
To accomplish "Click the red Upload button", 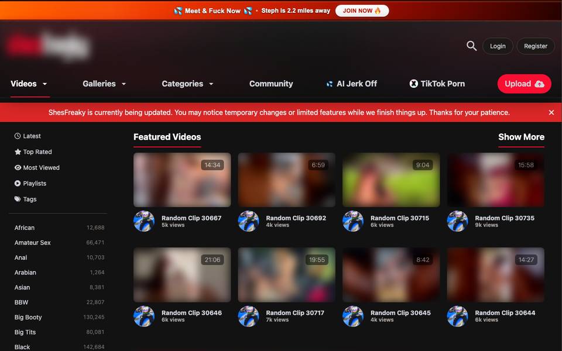I will coord(524,84).
